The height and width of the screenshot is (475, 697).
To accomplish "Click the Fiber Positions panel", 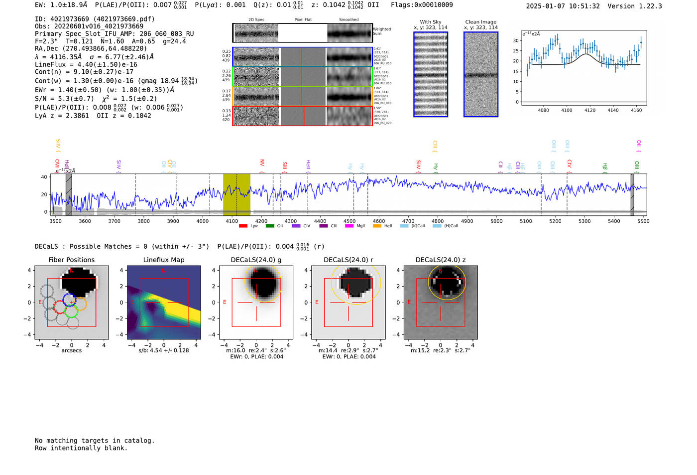I will click(72, 302).
